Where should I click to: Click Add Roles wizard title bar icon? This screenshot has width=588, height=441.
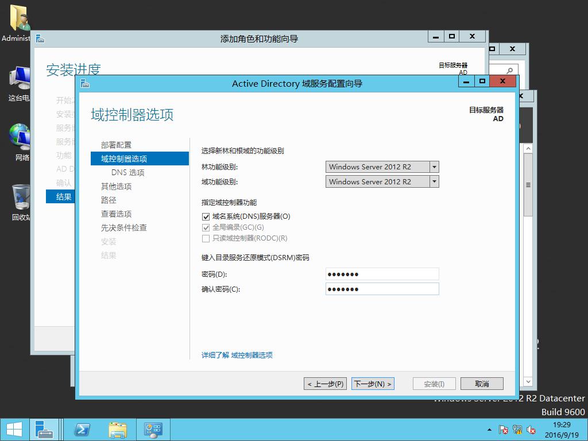pyautogui.click(x=40, y=38)
